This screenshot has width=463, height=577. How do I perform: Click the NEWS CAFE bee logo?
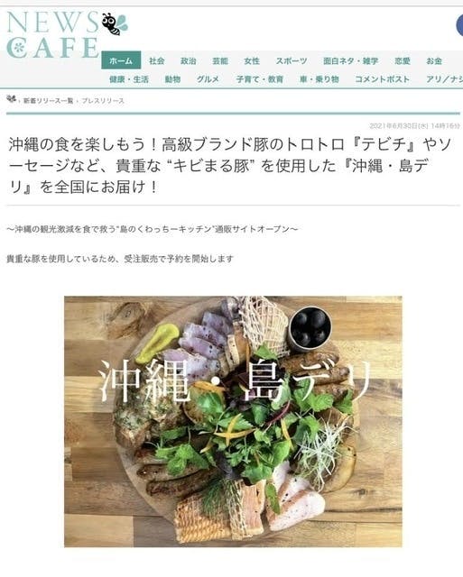pos(68,34)
